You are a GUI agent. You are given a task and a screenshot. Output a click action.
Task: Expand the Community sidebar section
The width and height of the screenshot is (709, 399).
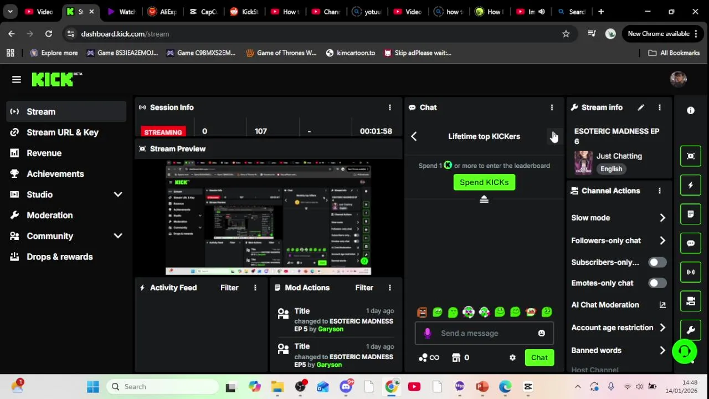point(118,236)
